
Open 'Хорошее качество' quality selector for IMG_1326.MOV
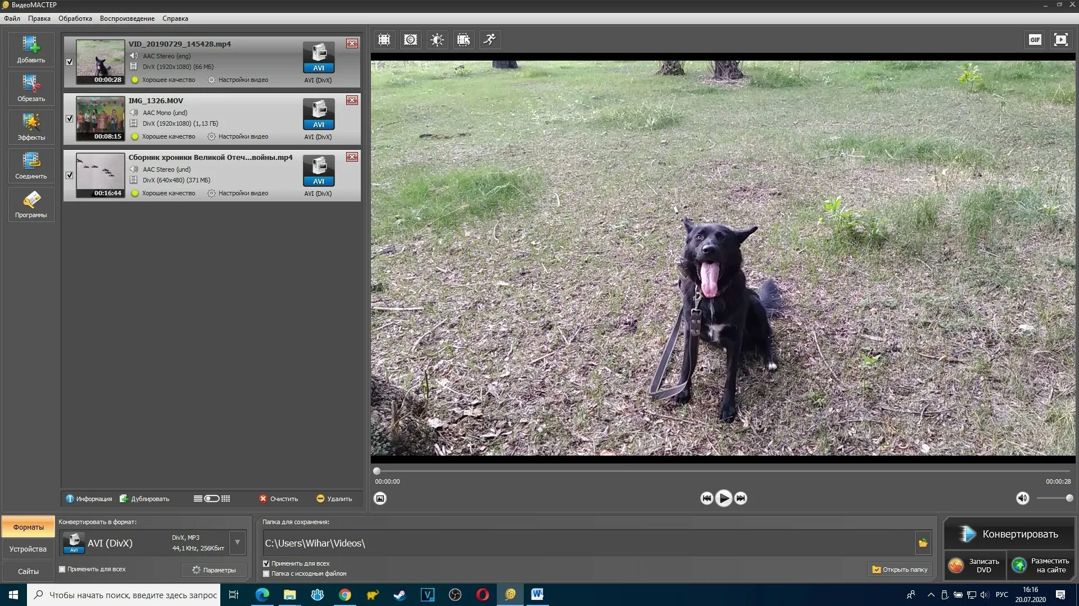coord(168,136)
